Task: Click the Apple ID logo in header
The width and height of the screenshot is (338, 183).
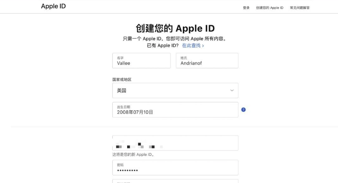Action: [x=53, y=6]
